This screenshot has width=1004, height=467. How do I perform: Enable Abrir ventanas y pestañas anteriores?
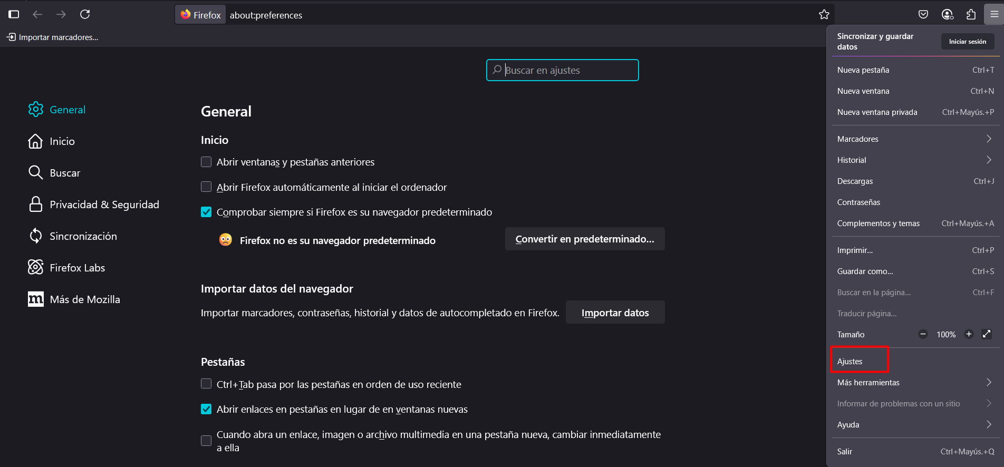(x=206, y=162)
